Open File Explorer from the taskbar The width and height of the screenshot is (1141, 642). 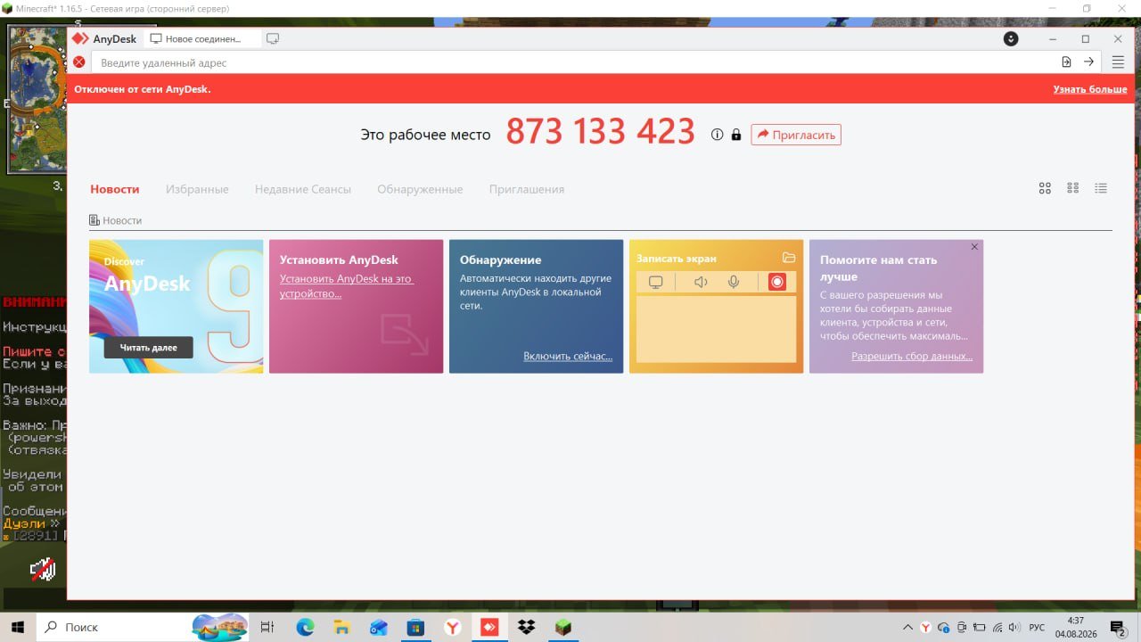point(342,627)
